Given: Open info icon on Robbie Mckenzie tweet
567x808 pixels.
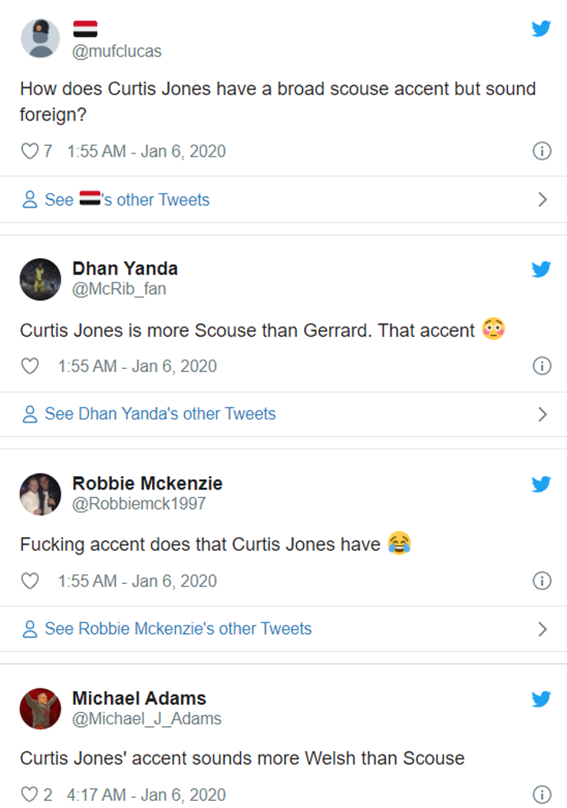Looking at the screenshot, I should [x=542, y=581].
